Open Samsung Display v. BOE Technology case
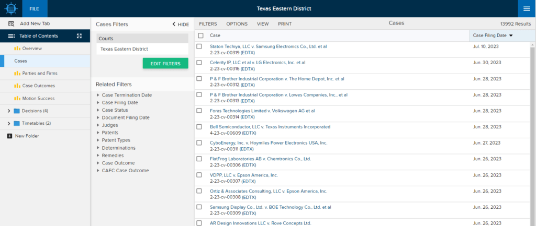The height and width of the screenshot is (226, 536). tap(271, 207)
